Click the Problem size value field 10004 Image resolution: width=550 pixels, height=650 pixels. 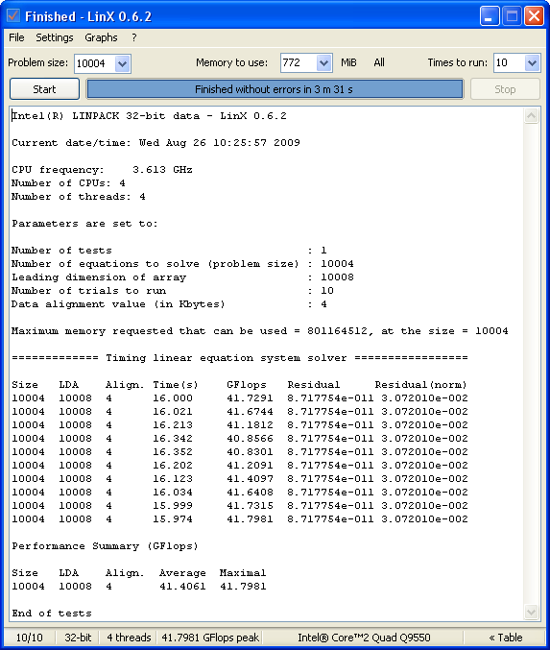coord(94,63)
